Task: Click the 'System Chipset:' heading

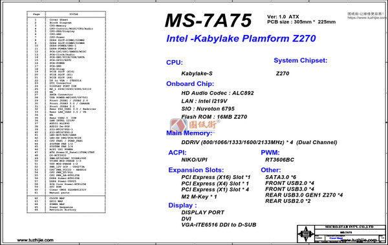Action: [301, 60]
